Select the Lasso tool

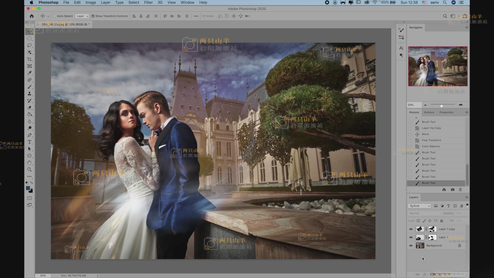coord(30,46)
